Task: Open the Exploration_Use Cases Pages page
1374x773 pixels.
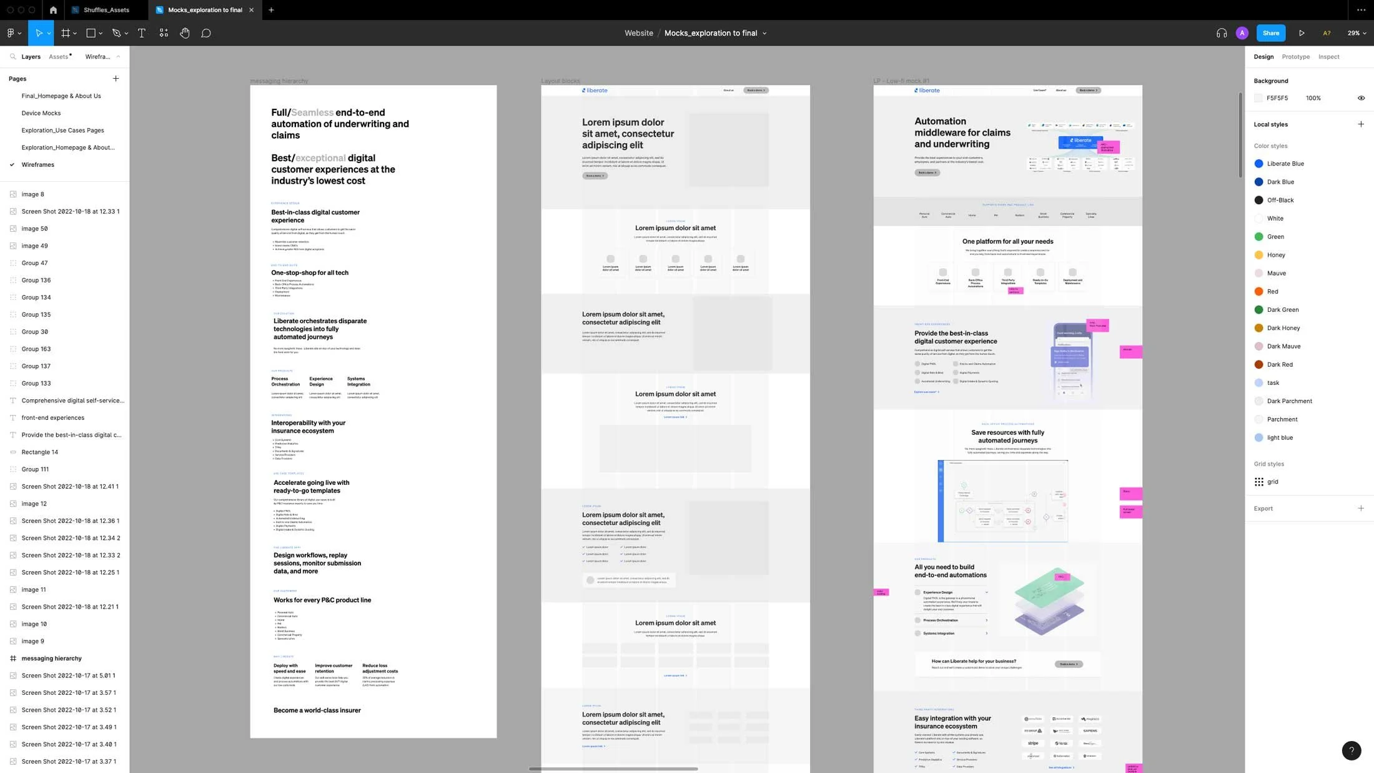Action: (62, 131)
